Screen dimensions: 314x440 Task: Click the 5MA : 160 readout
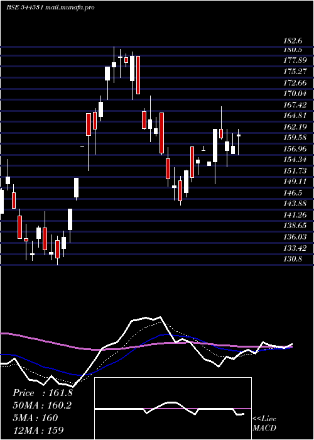coord(35,418)
